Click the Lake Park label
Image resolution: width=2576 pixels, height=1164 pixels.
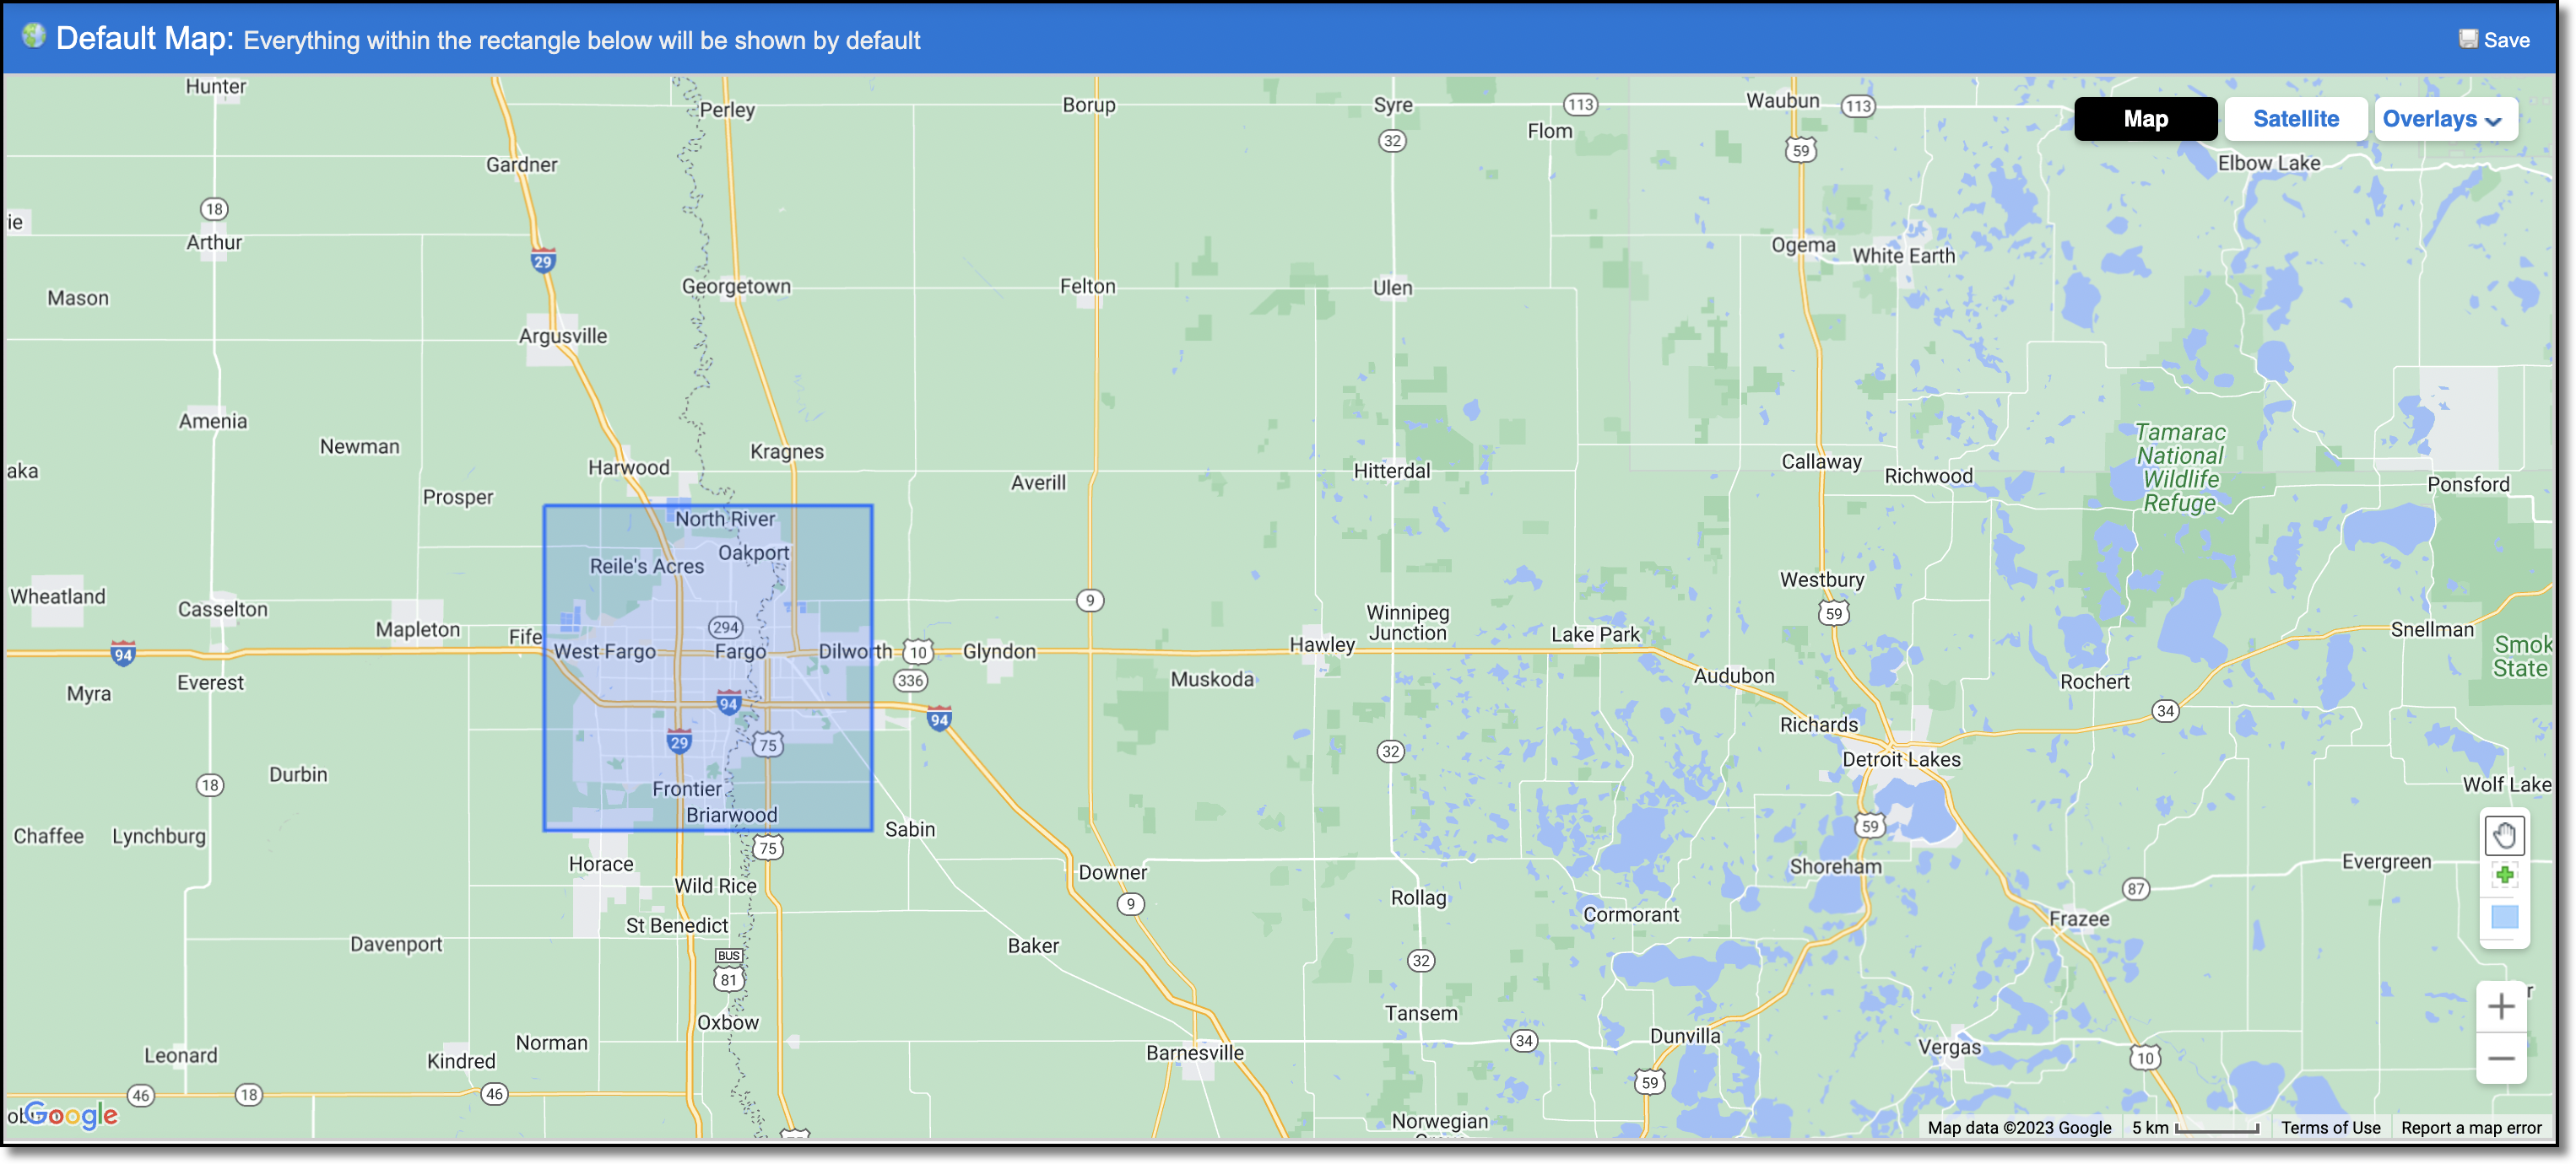point(1595,634)
